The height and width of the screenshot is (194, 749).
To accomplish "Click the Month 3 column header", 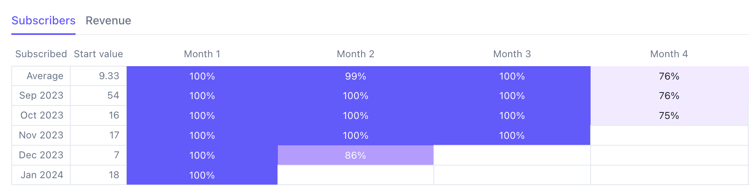I will pyautogui.click(x=512, y=54).
